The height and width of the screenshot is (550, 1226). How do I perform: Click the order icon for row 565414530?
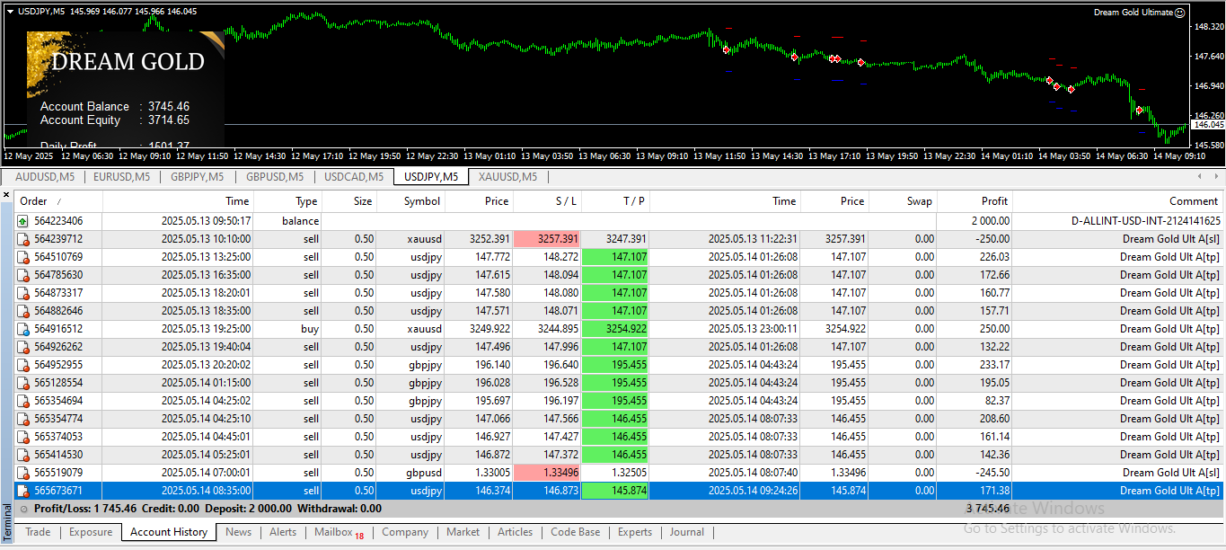[x=23, y=455]
